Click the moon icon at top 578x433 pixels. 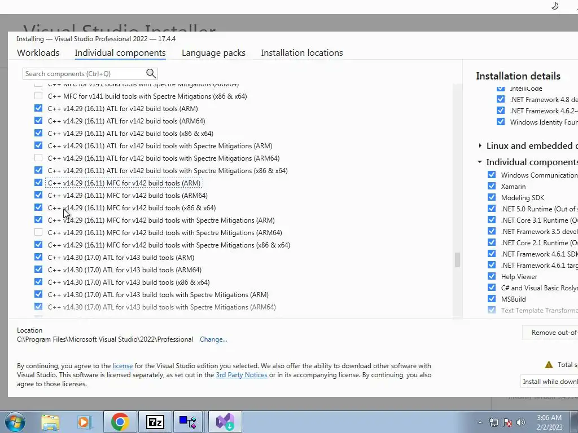(x=555, y=6)
